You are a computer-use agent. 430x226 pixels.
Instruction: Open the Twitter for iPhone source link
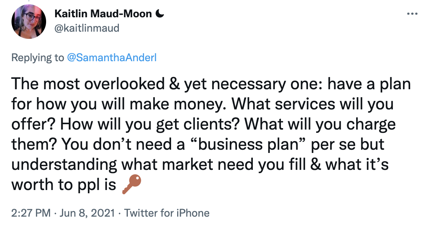tap(167, 213)
